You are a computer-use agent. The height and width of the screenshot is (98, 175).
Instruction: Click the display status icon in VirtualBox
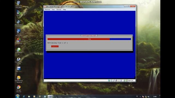pos(121,81)
